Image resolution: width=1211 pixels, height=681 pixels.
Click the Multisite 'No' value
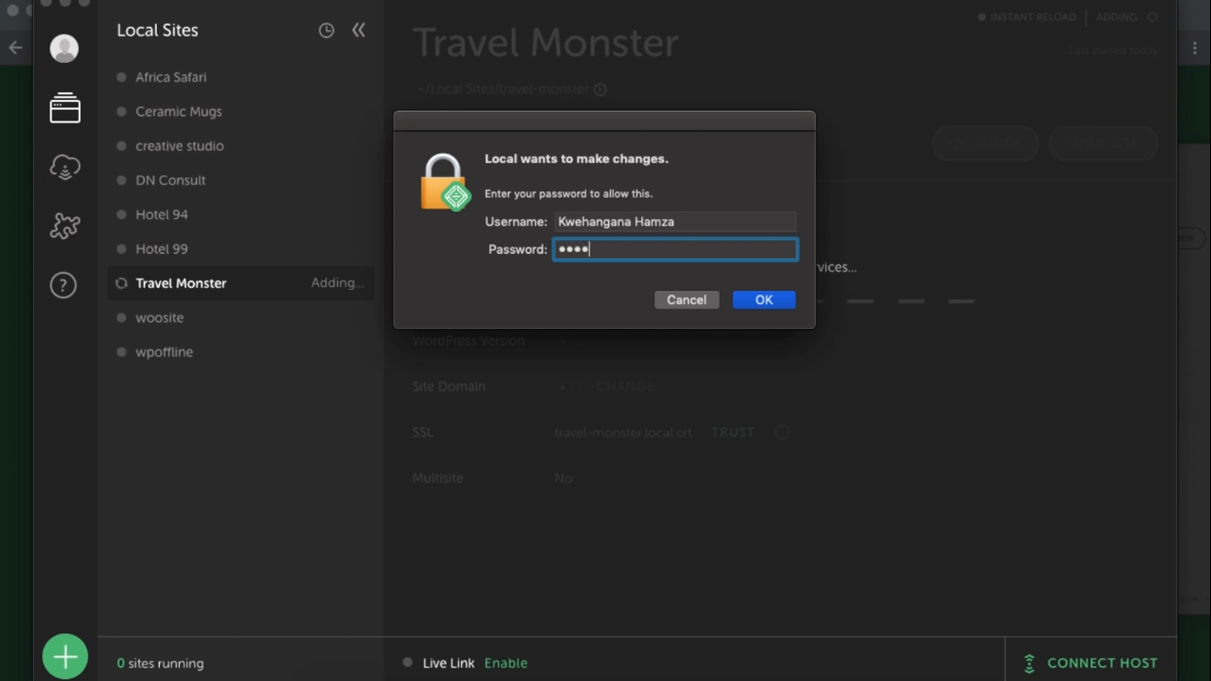(563, 478)
